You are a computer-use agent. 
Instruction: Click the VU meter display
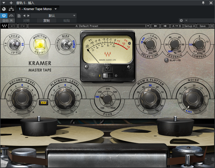[107, 49]
